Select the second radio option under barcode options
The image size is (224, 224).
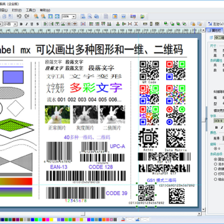215,164
